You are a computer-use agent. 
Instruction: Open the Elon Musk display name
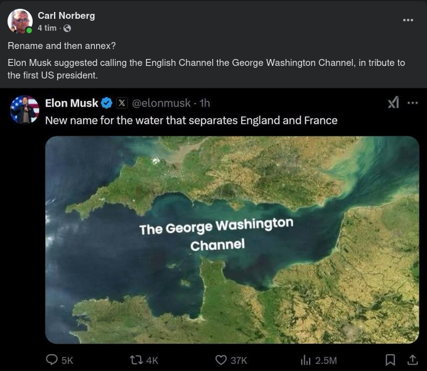tap(72, 103)
